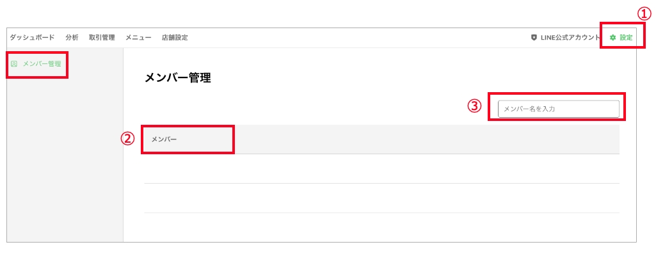Select the first empty member table row
Screen dimensions: 656x256
(x=381, y=169)
